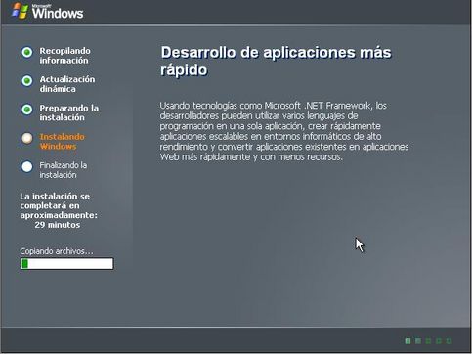Select the Preparando la instalación step bullet
The height and width of the screenshot is (354, 472).
click(x=27, y=110)
